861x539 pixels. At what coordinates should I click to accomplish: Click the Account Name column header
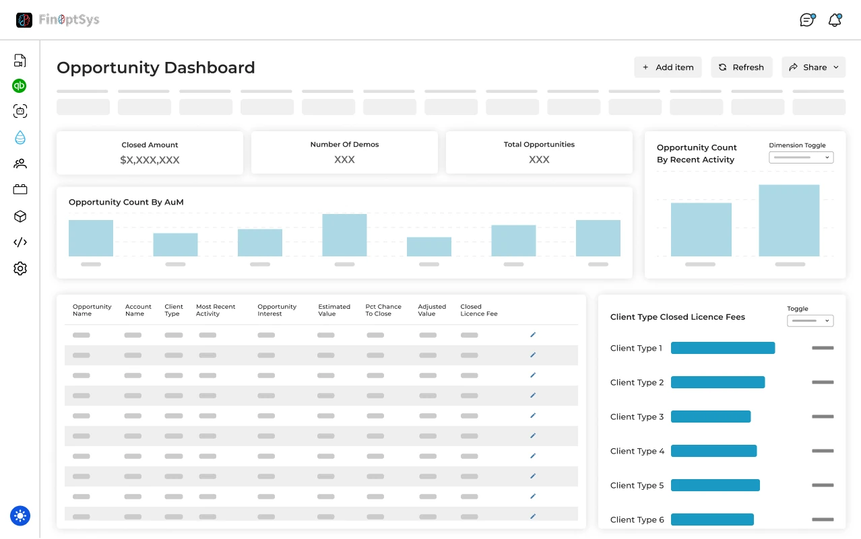point(138,310)
